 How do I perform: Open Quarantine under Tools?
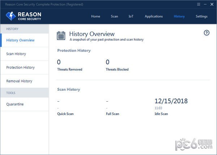coord(25,104)
